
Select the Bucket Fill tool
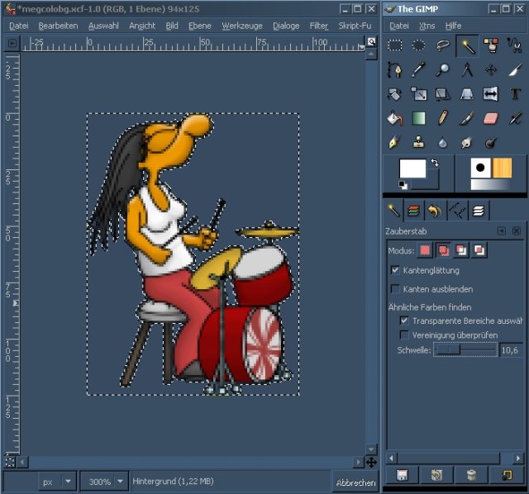394,118
